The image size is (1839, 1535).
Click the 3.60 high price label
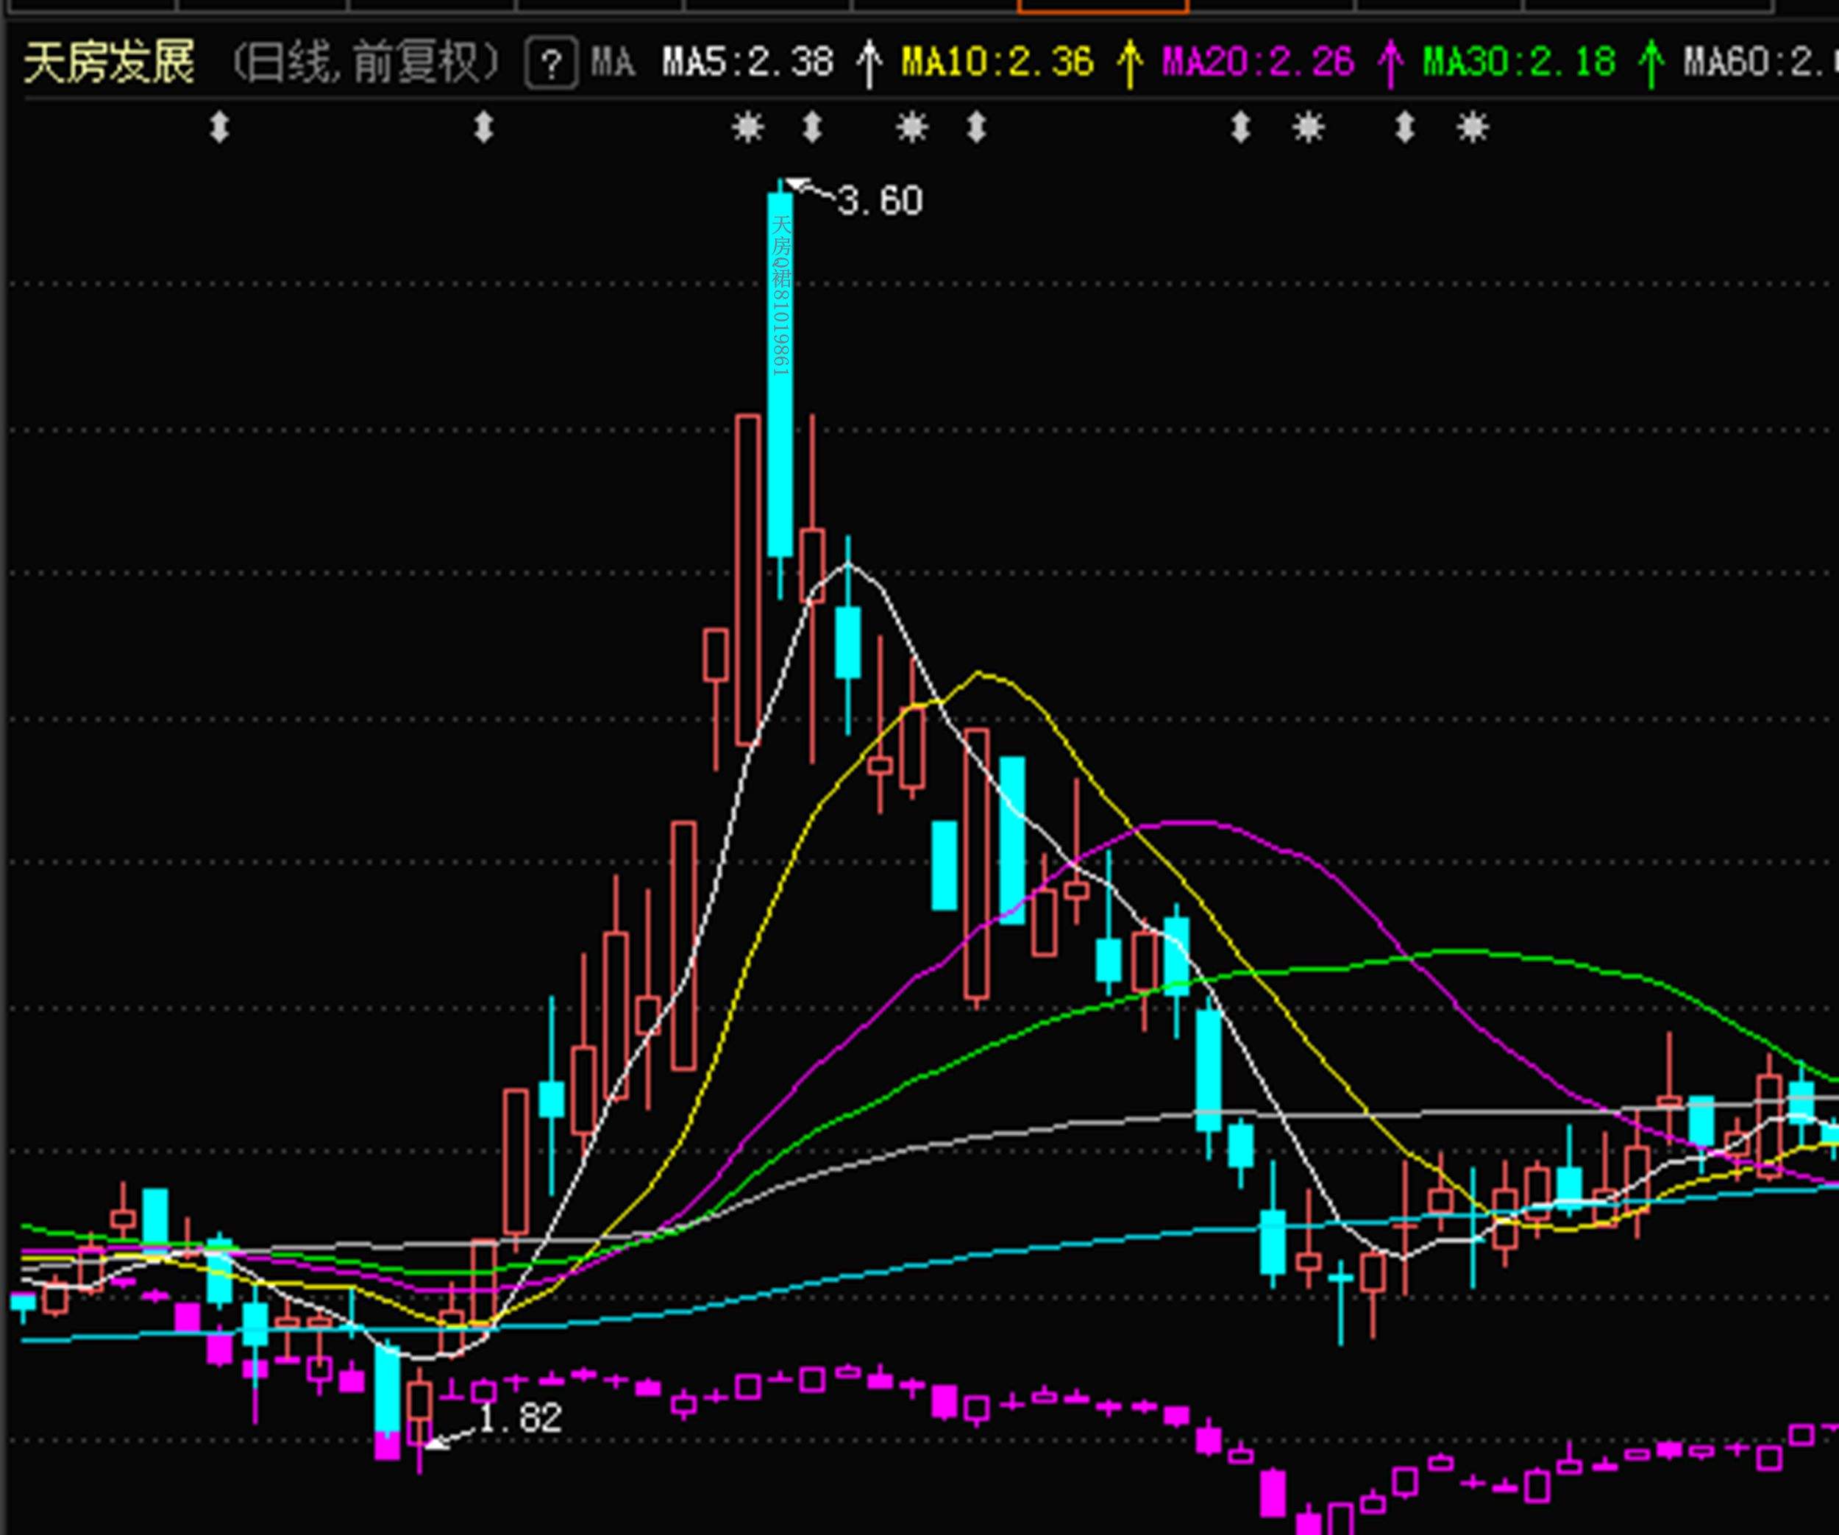tap(880, 202)
